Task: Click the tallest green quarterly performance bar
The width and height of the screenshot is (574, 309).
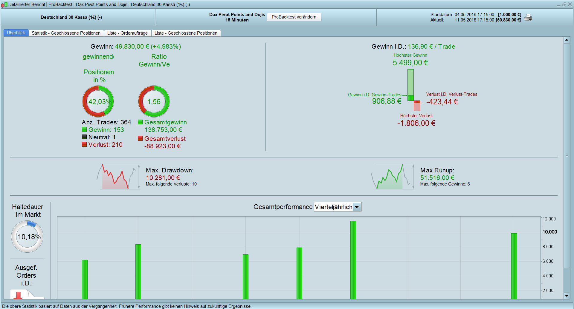Action: click(x=353, y=260)
